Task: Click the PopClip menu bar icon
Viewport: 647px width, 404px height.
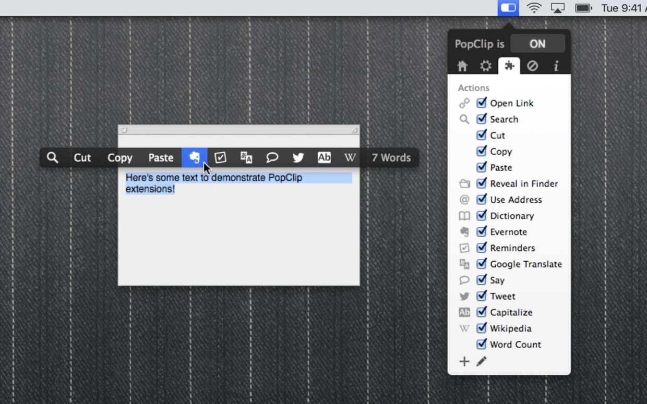Action: point(508,8)
